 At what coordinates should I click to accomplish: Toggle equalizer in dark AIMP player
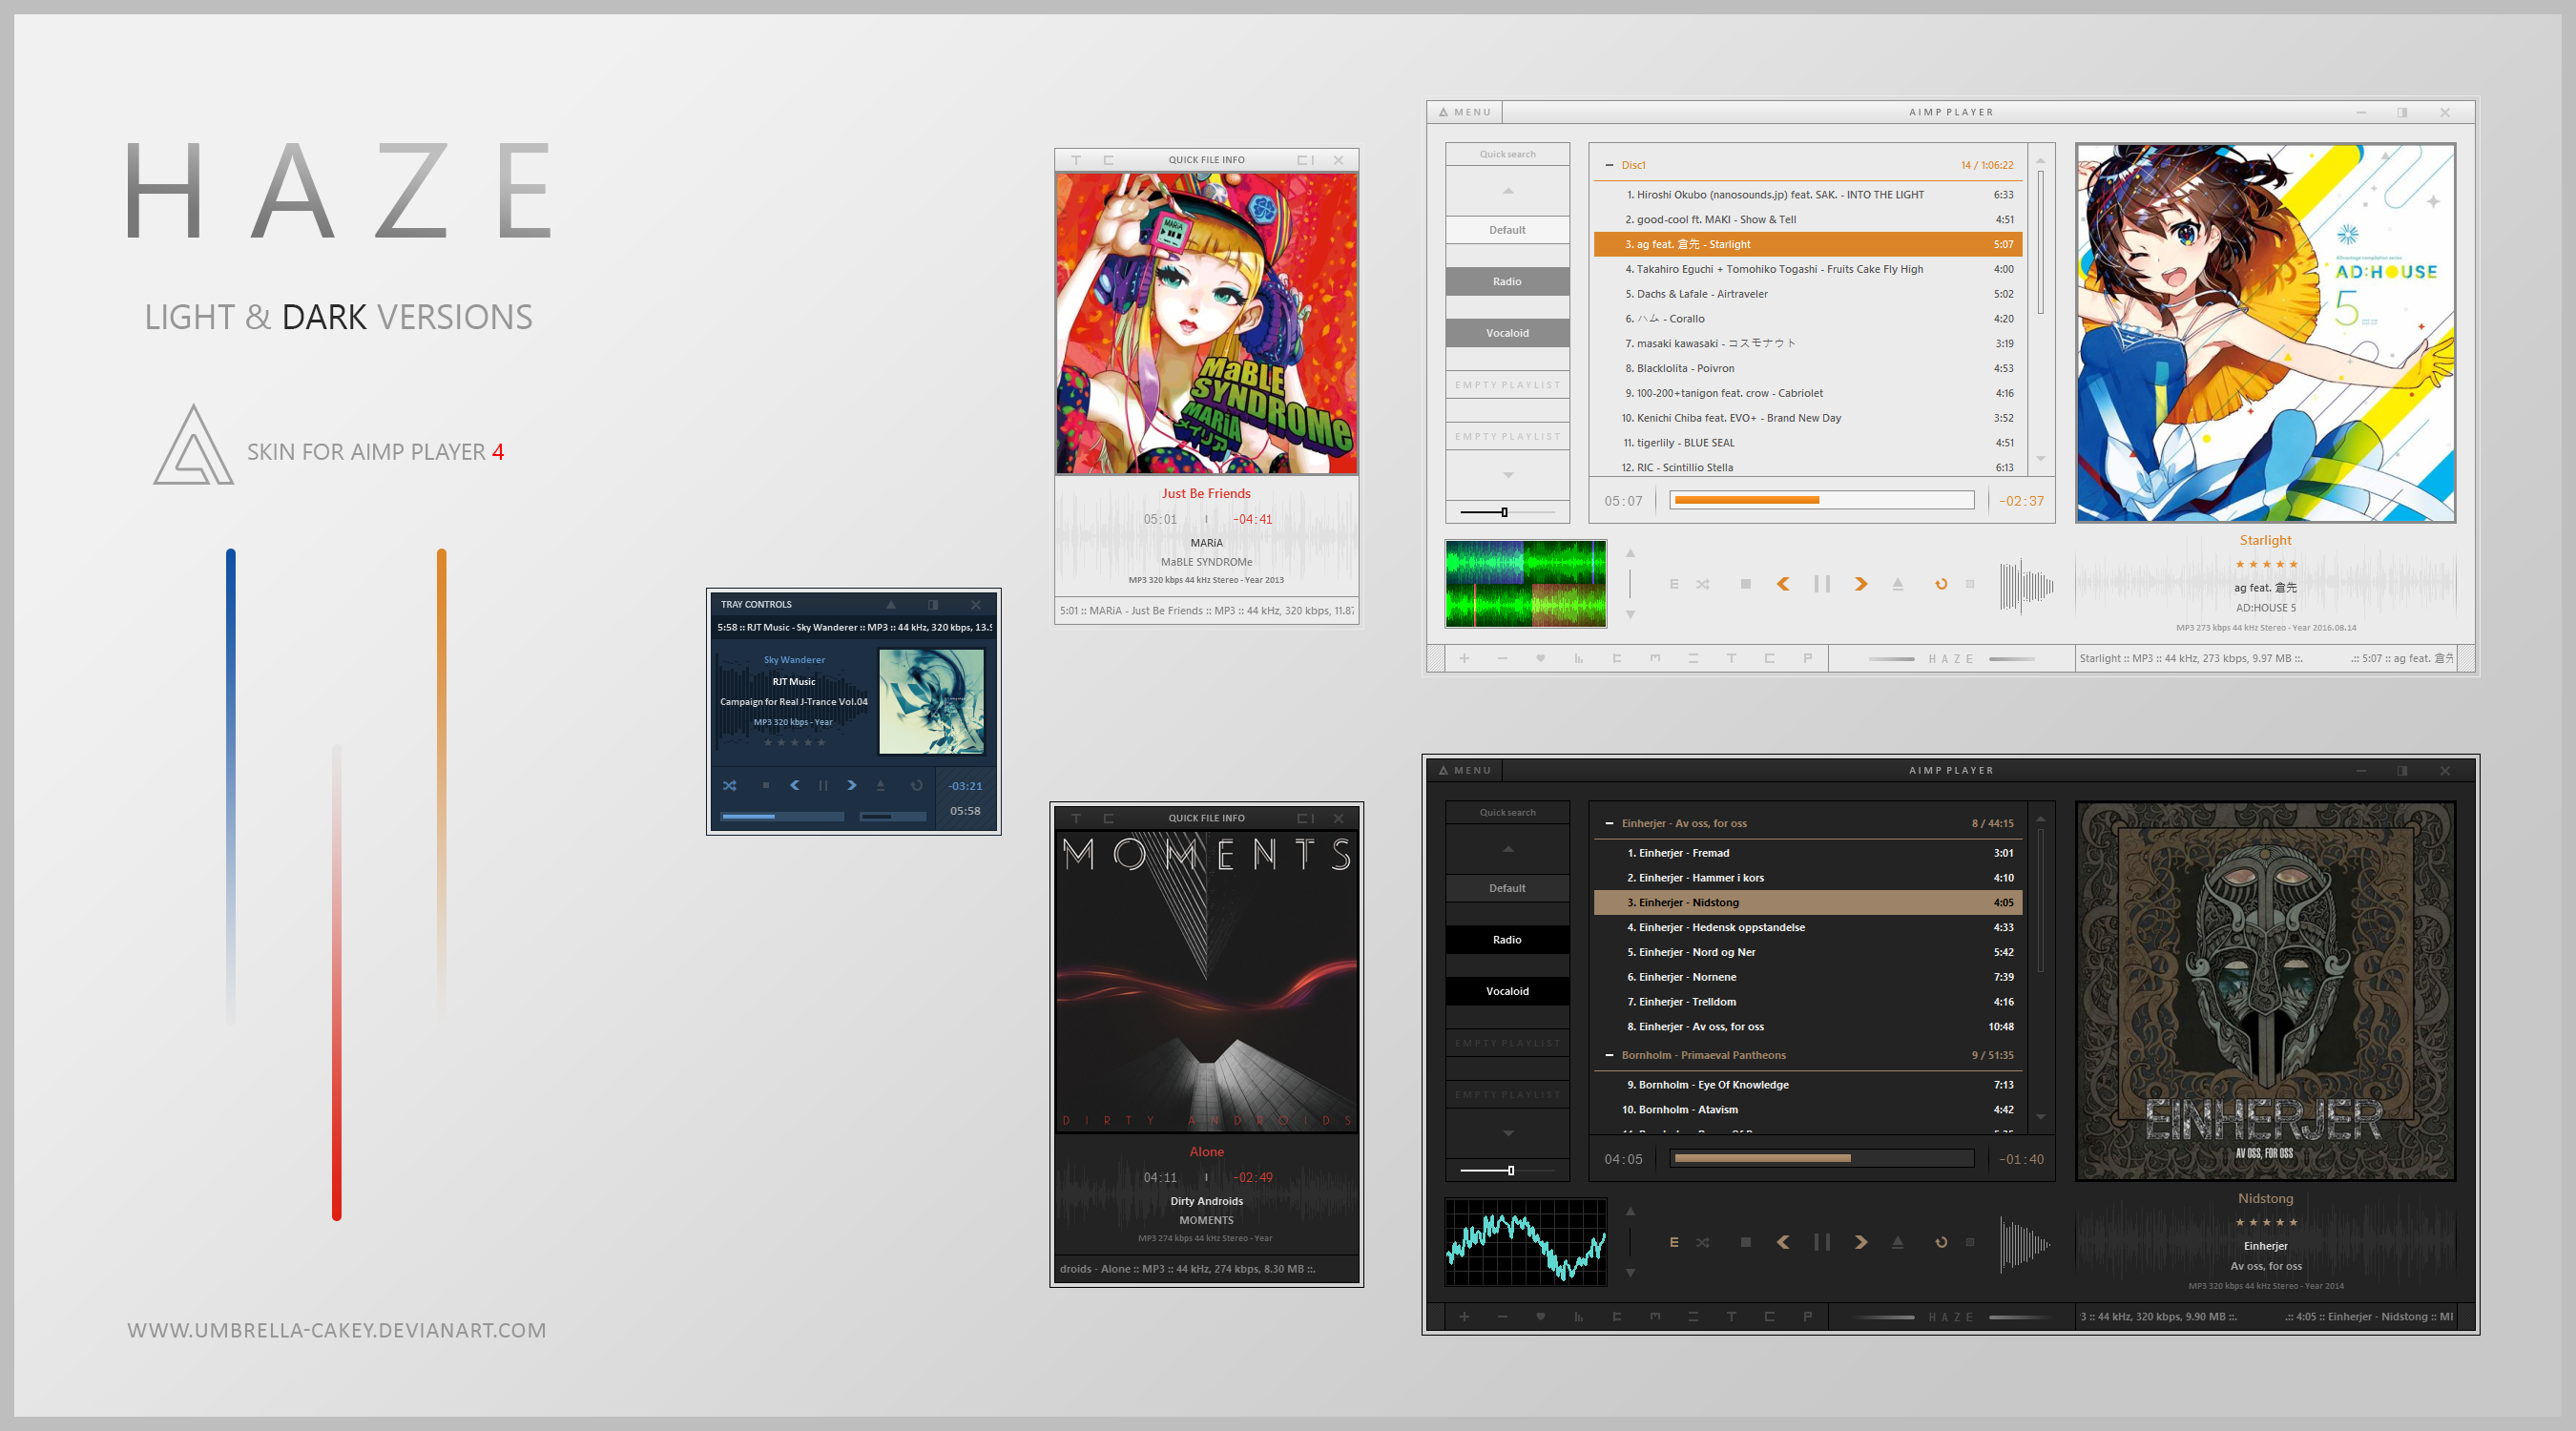tap(1674, 1242)
